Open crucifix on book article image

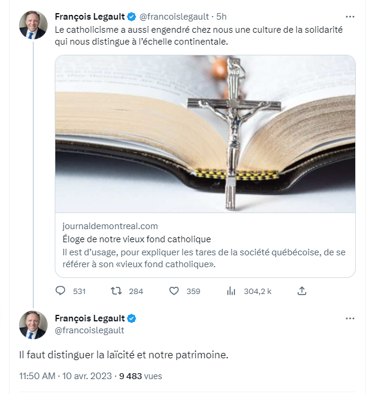coord(205,134)
